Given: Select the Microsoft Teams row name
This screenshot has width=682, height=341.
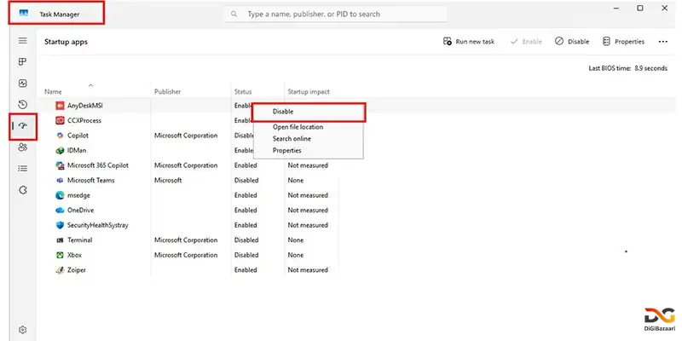Looking at the screenshot, I should click(x=91, y=180).
